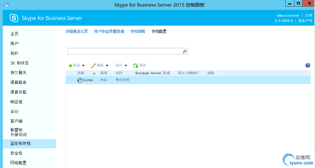Maximize the control panel window
Image resolution: width=315 pixels, height=168 pixels.
coord(298,3)
